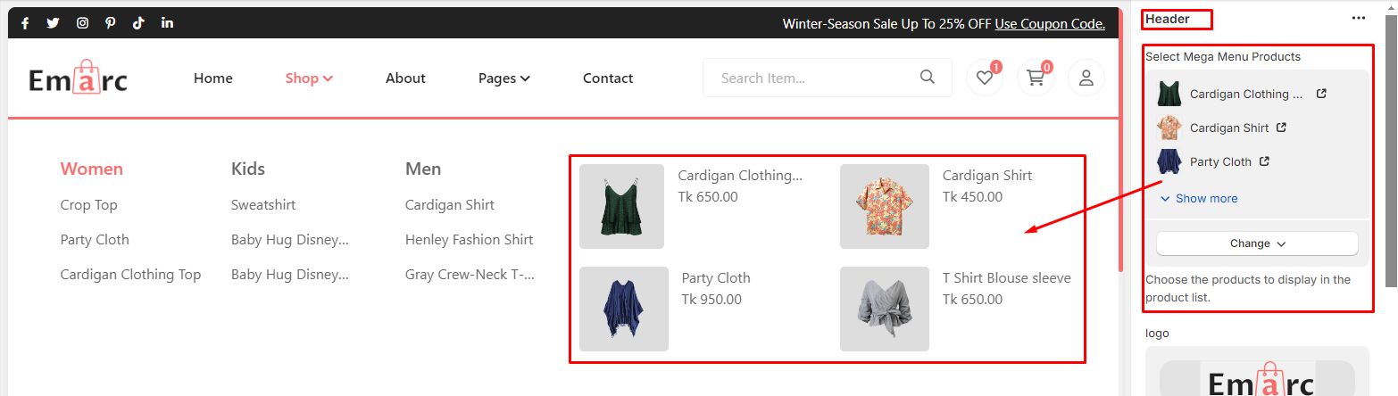Open the Change products dropdown

(1257, 243)
